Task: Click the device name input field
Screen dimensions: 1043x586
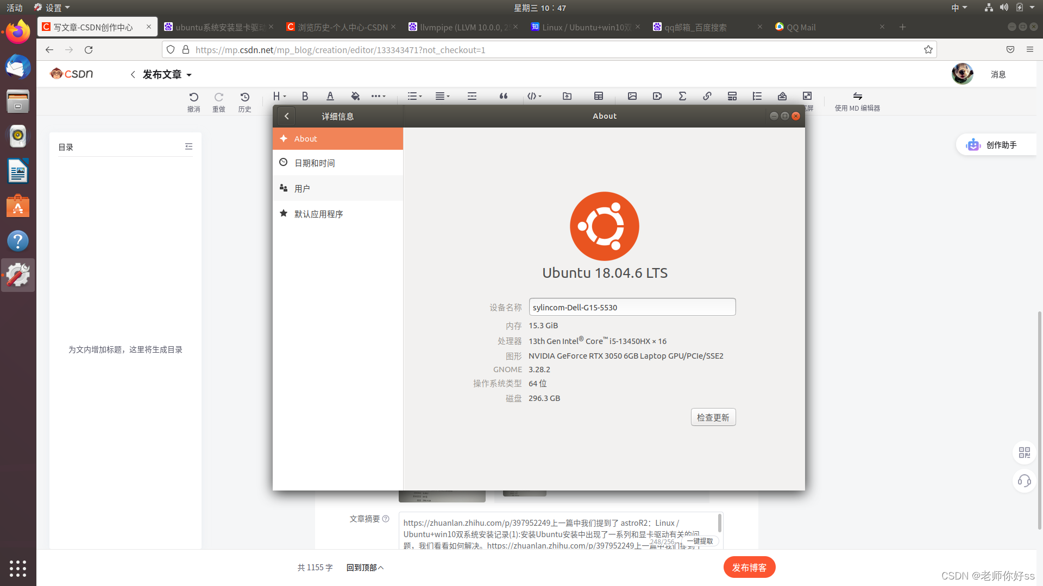Action: (632, 307)
